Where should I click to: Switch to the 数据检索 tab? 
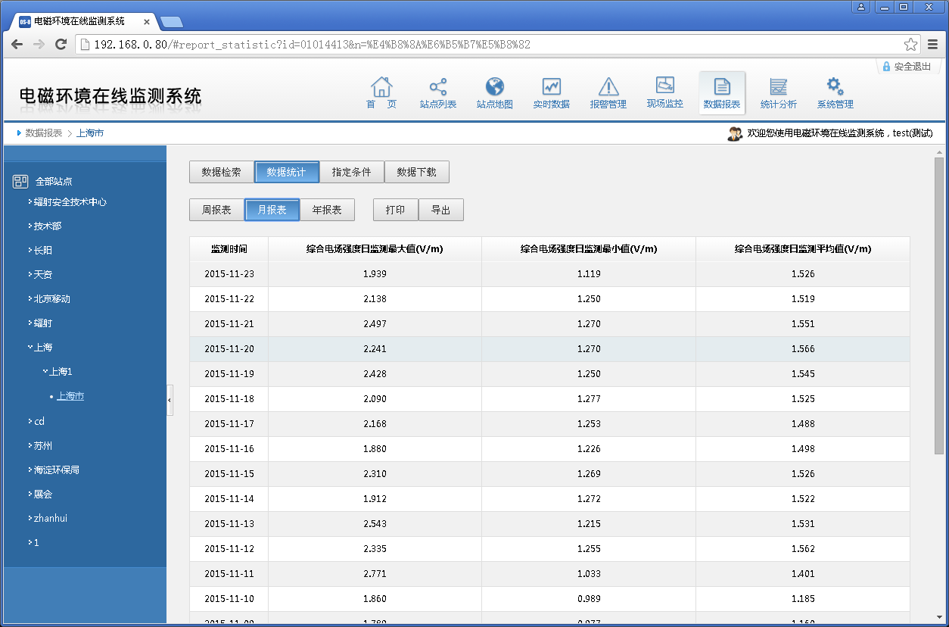click(x=221, y=172)
